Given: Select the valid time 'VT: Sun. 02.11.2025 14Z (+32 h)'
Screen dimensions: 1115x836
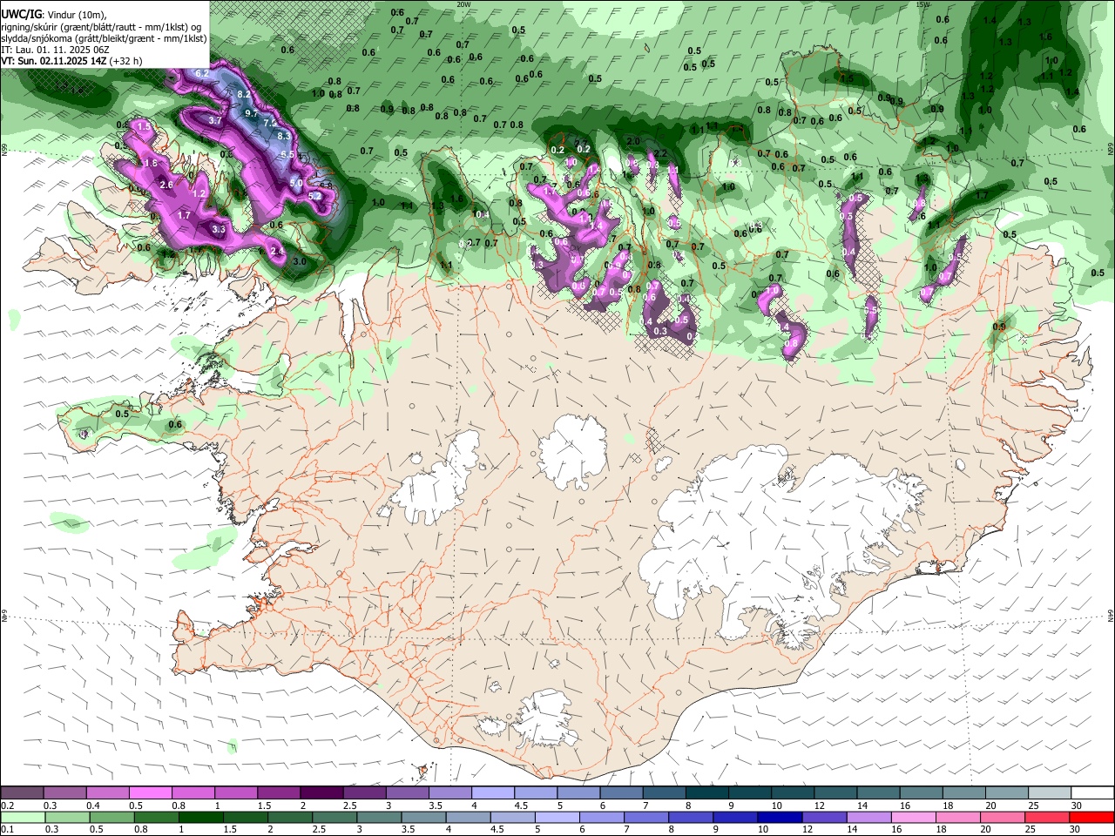Looking at the screenshot, I should pyautogui.click(x=71, y=61).
